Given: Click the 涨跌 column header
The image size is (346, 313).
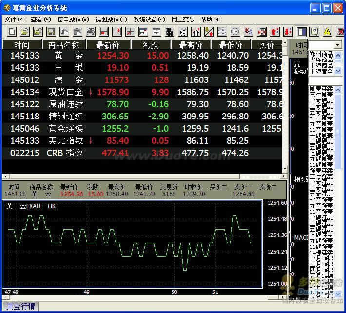Looking at the screenshot, I should tap(151, 45).
